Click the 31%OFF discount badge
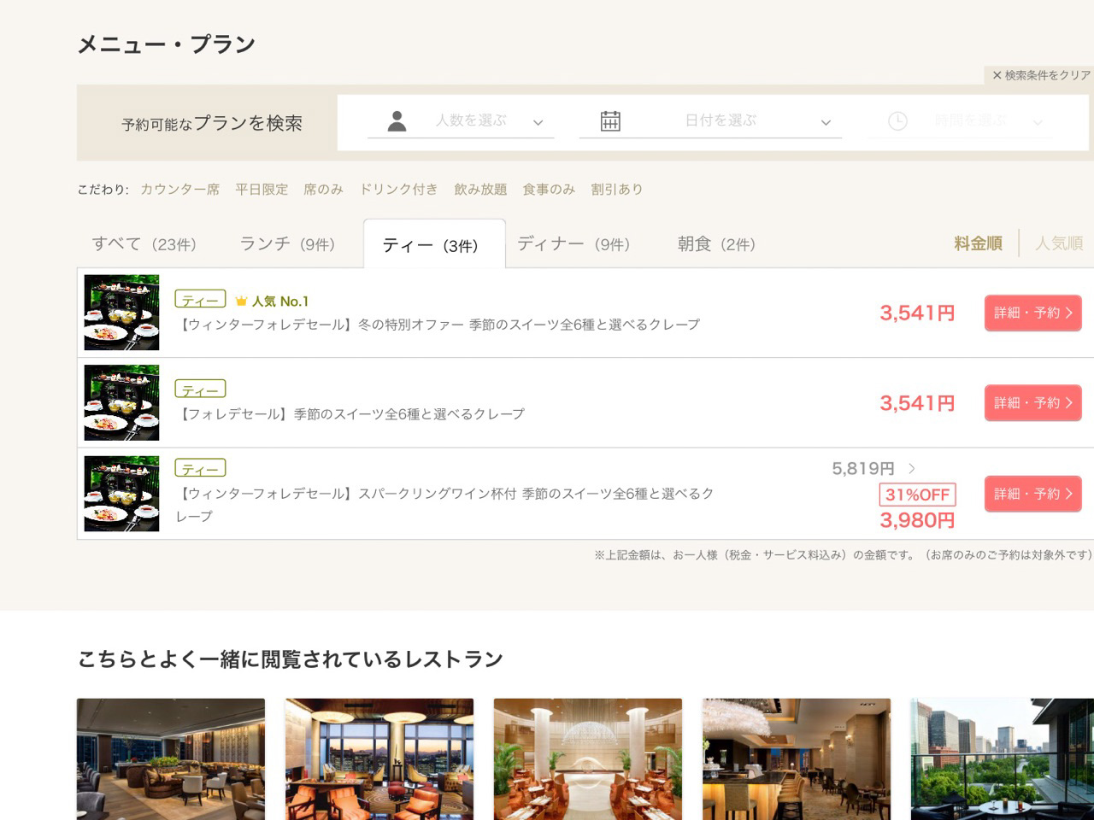This screenshot has height=820, width=1094. point(917,495)
